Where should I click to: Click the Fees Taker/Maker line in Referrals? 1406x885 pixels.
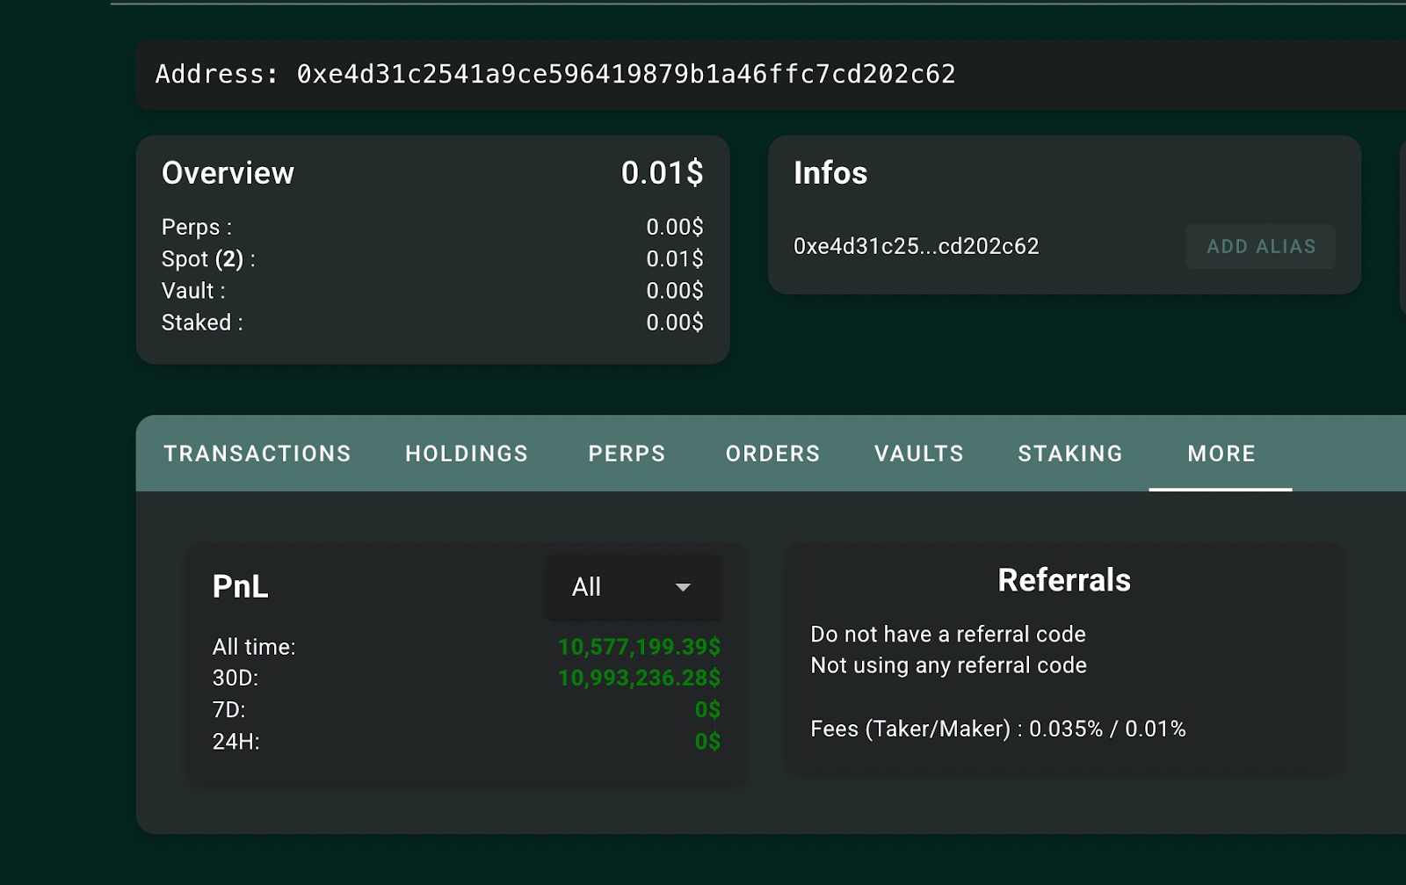pos(997,729)
